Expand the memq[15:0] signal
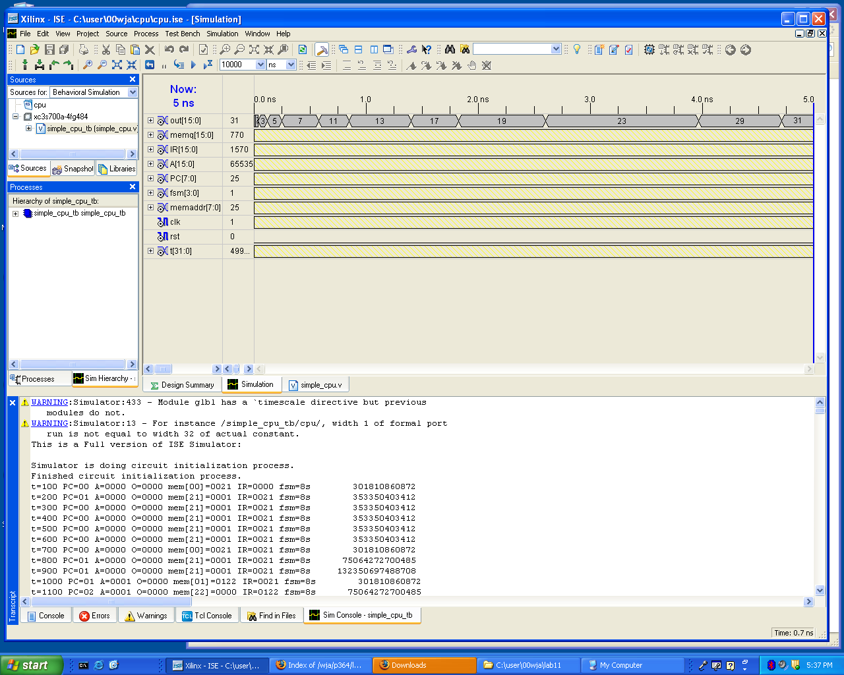This screenshot has height=675, width=844. (150, 135)
